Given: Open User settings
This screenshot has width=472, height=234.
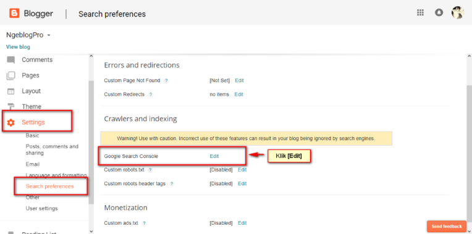Looking at the screenshot, I should [41, 209].
